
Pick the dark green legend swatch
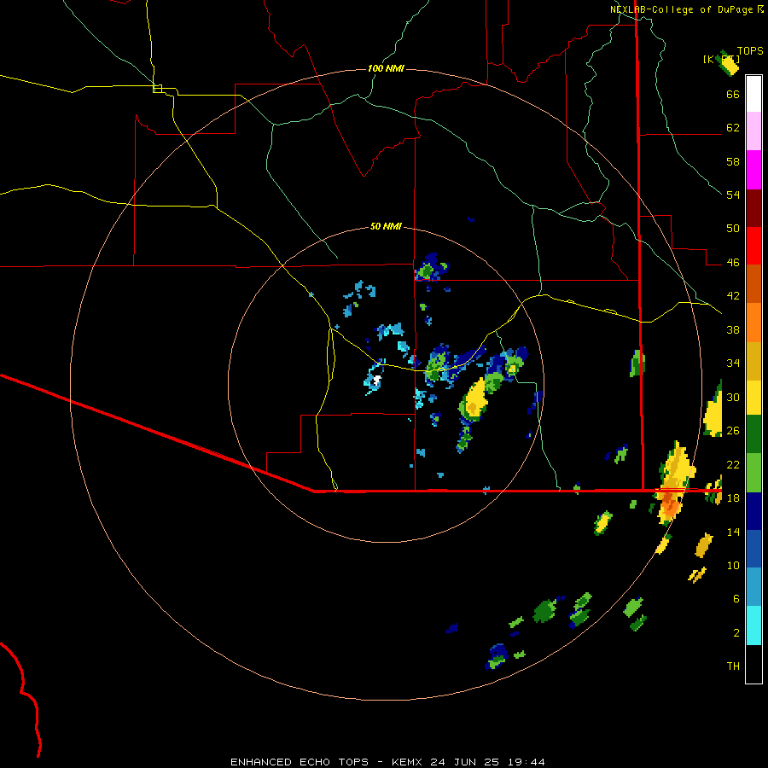[753, 434]
